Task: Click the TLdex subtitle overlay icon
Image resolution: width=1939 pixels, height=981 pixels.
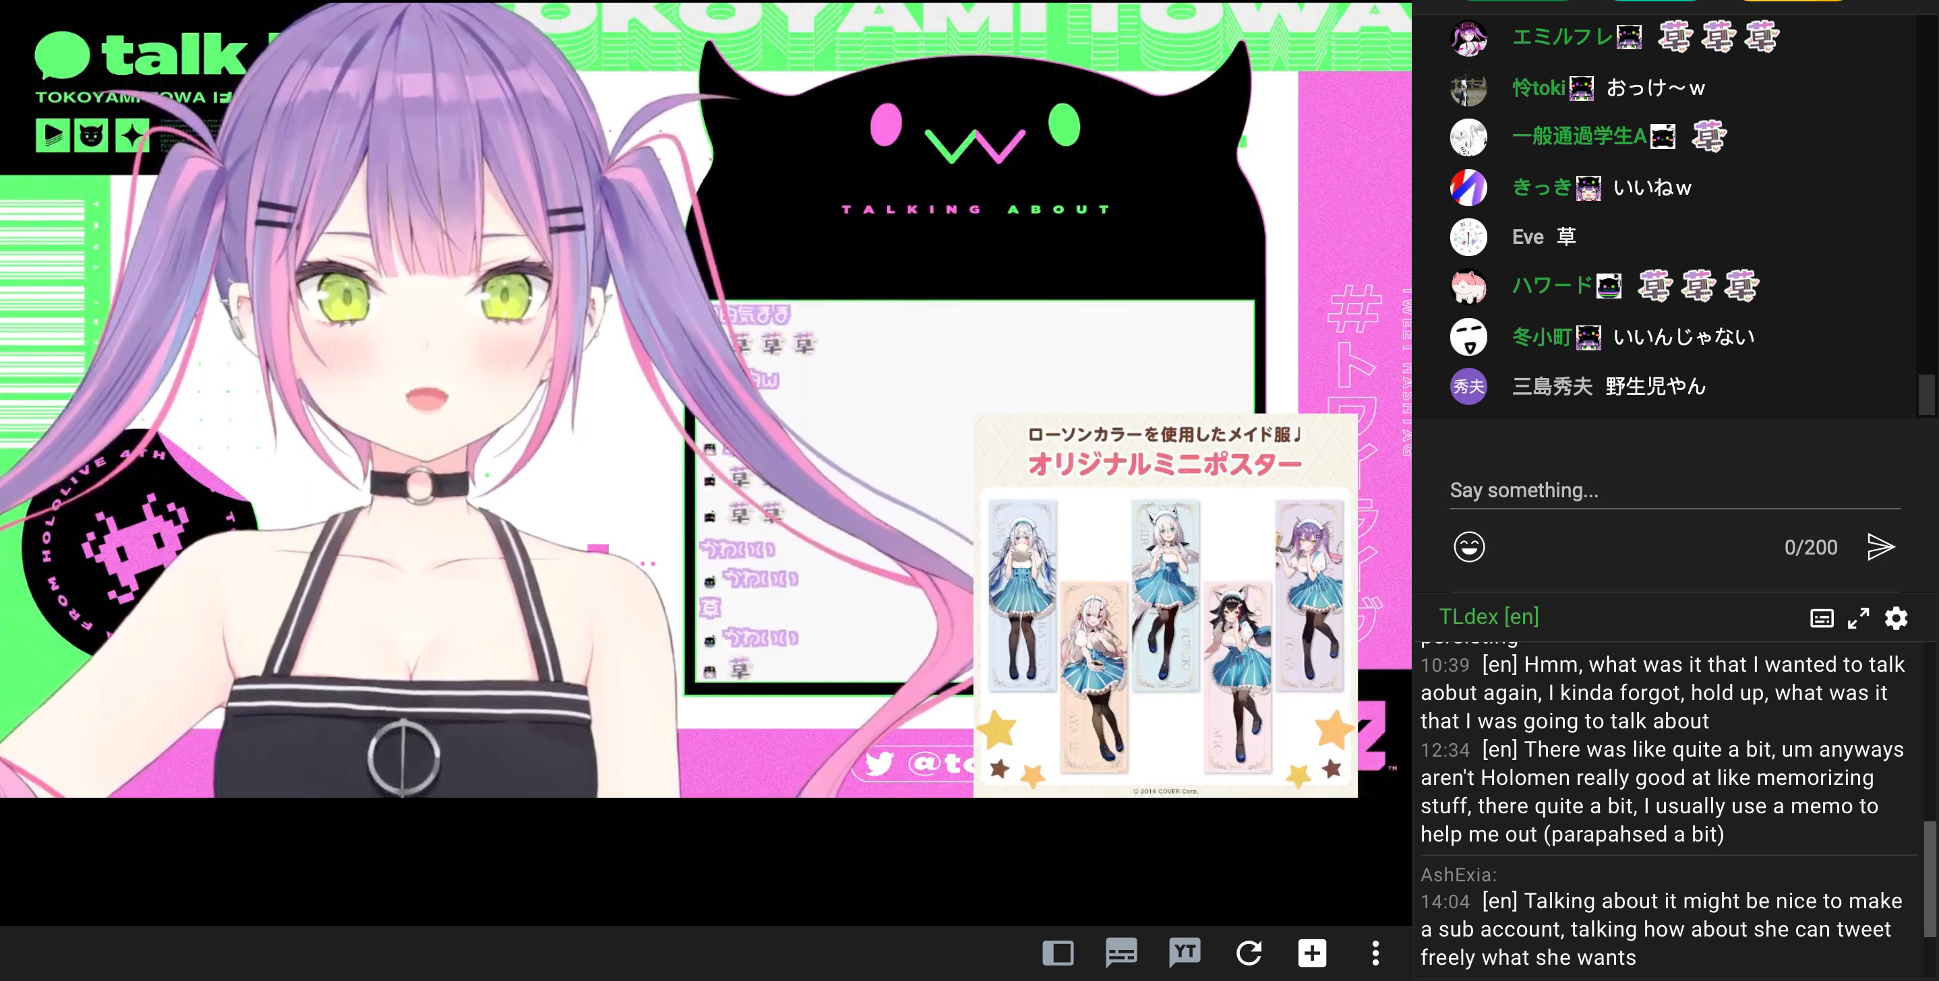Action: pos(1821,619)
